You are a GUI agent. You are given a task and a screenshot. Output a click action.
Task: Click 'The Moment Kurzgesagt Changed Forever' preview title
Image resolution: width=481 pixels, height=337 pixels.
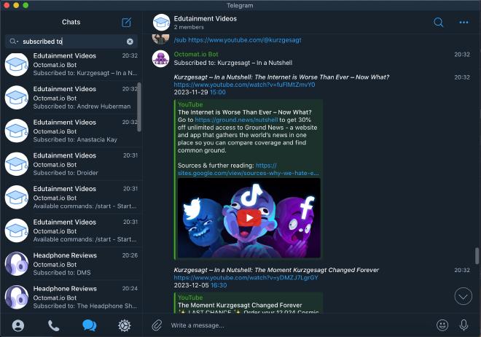pyautogui.click(x=240, y=306)
